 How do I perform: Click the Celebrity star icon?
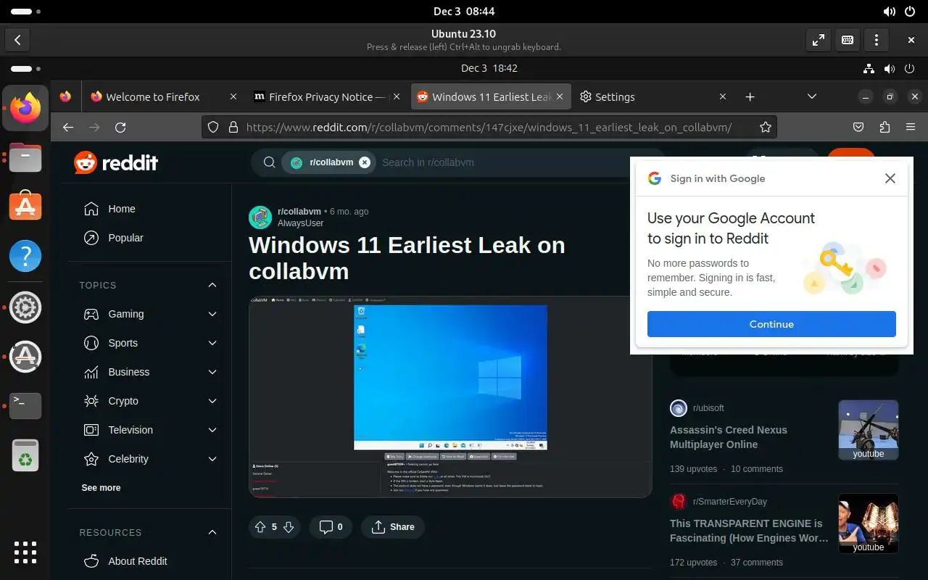(x=91, y=459)
